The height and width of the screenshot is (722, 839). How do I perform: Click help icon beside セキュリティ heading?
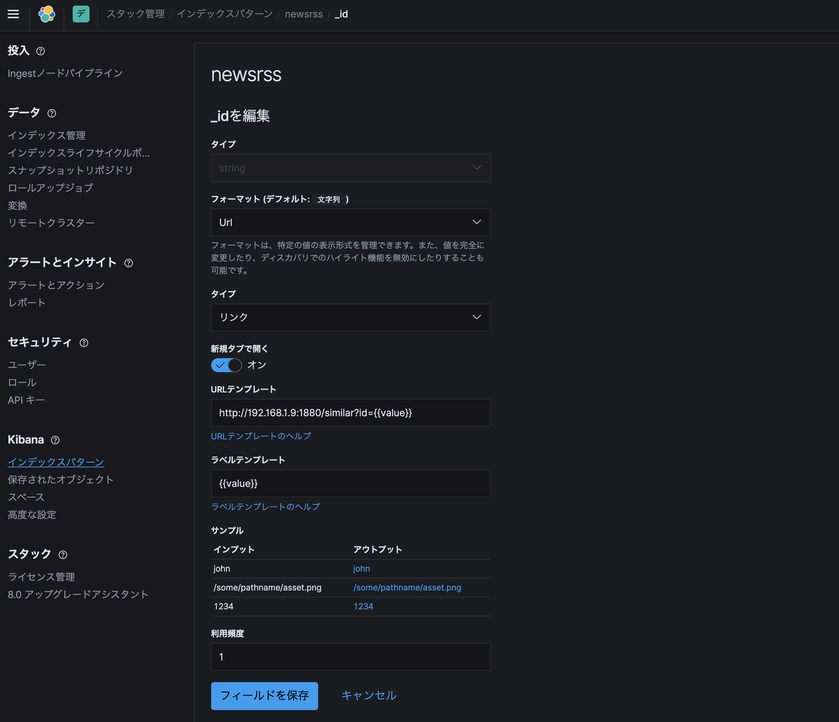(84, 343)
